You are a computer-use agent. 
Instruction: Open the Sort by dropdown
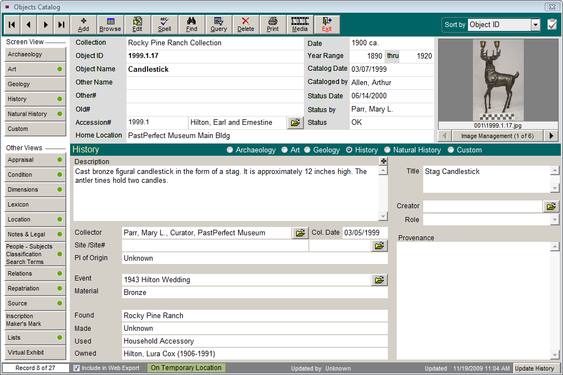(535, 24)
